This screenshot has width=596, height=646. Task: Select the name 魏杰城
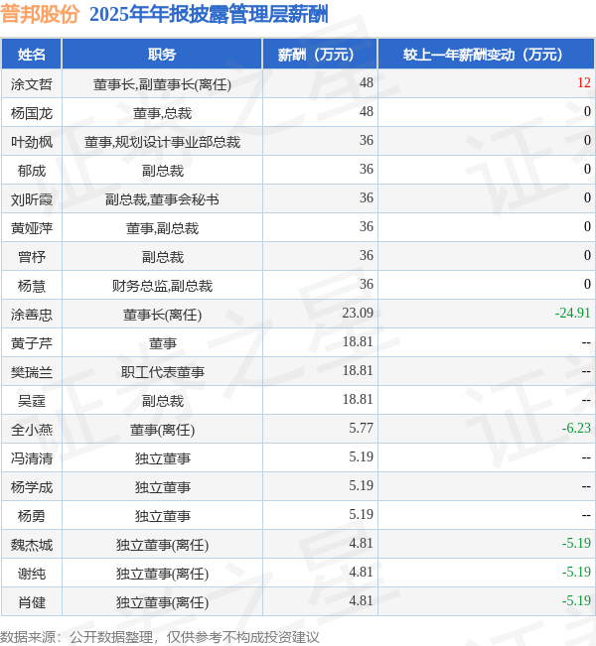click(32, 545)
